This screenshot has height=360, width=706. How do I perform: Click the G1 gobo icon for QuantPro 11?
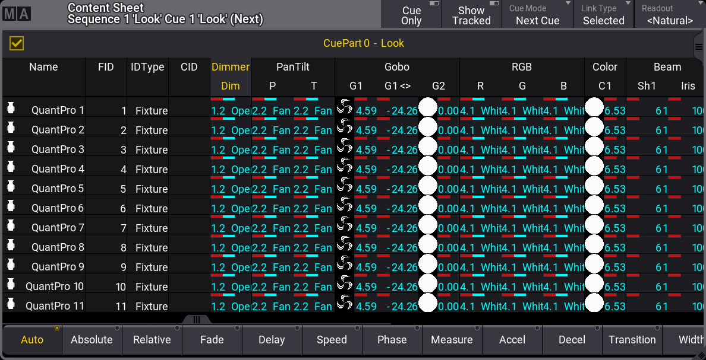345,302
